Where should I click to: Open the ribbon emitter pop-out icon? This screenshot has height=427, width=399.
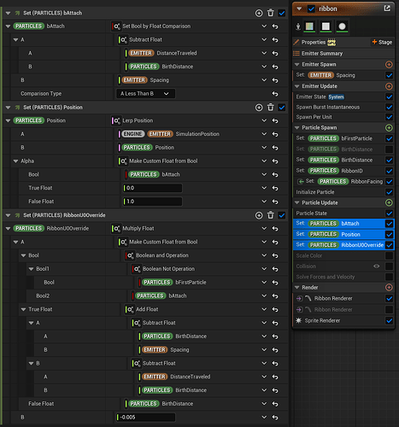coord(387,9)
